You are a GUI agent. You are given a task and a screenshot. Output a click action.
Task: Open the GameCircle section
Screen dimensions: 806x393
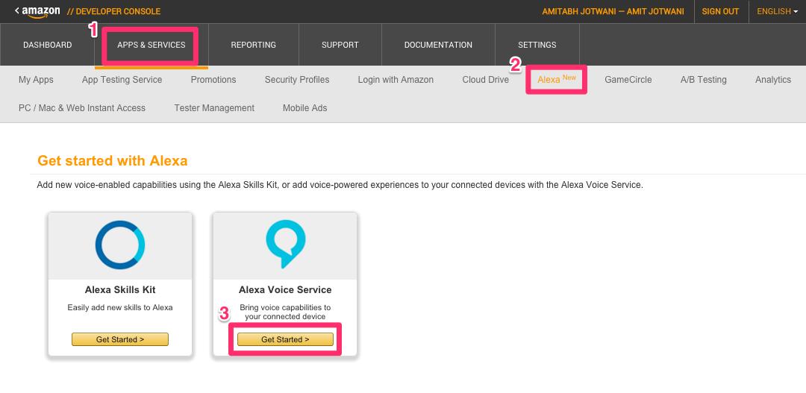tap(628, 80)
